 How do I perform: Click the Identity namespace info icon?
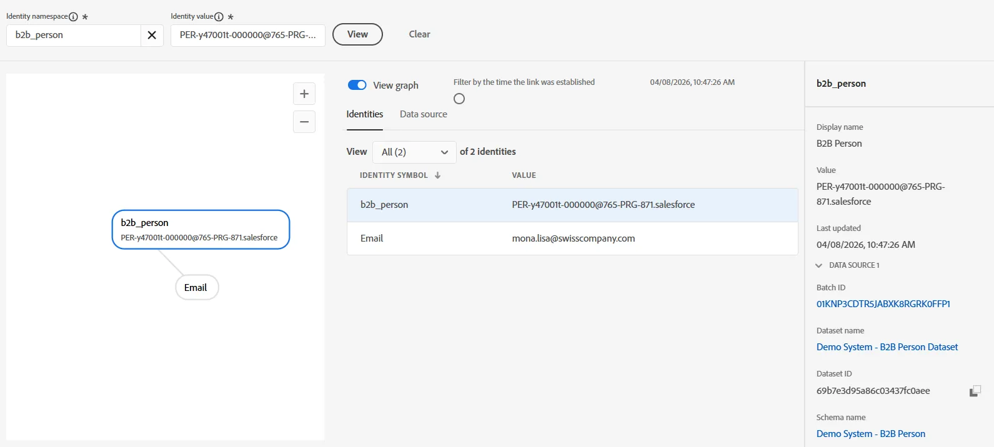(73, 17)
